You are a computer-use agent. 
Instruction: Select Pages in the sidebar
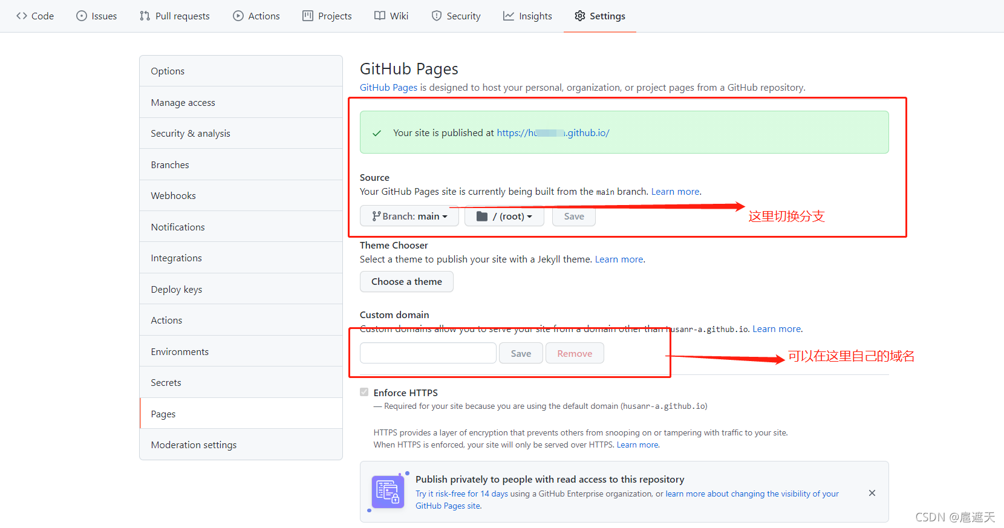[x=241, y=414]
